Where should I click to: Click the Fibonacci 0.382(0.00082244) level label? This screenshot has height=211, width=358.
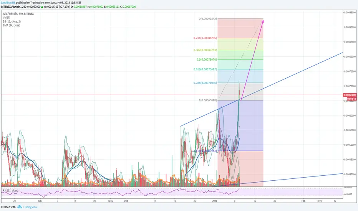pos(205,50)
